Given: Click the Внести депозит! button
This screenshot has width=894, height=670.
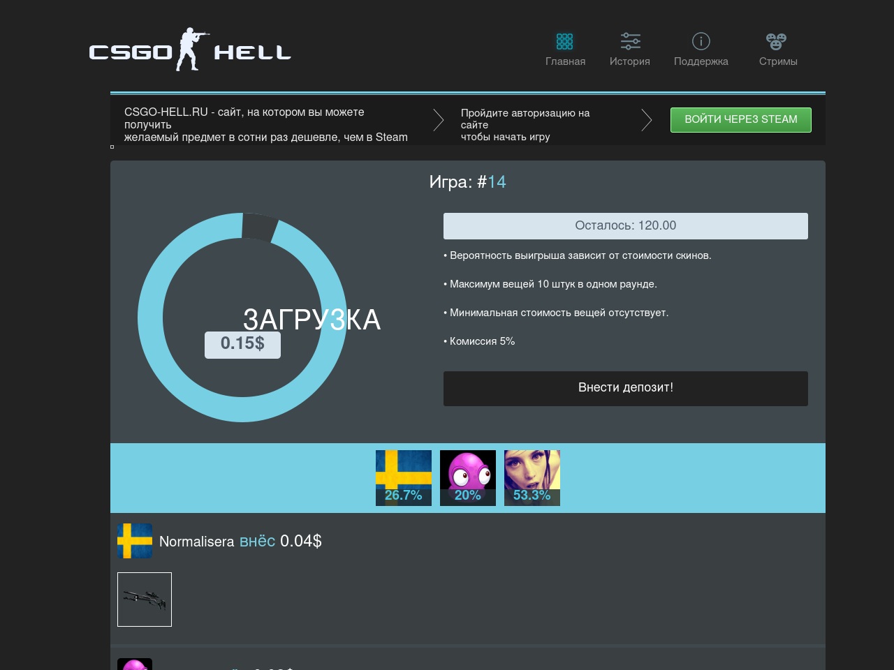Looking at the screenshot, I should click(x=626, y=388).
